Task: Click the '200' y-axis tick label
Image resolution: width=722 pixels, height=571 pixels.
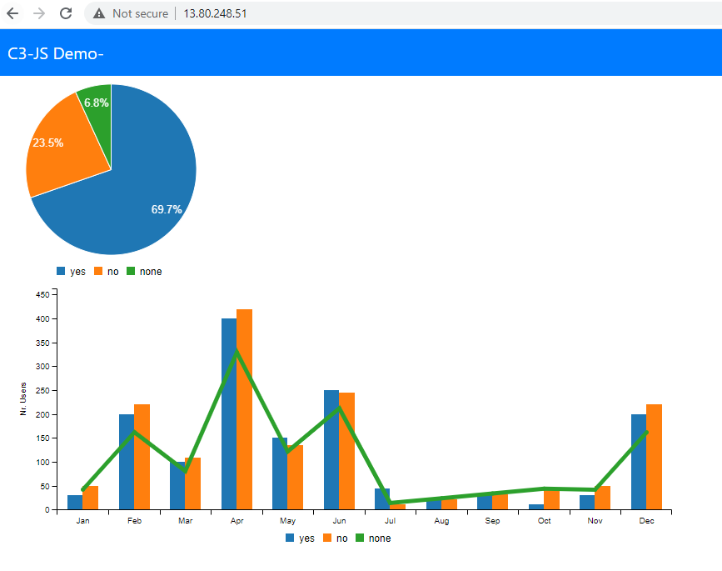Action: 42,414
